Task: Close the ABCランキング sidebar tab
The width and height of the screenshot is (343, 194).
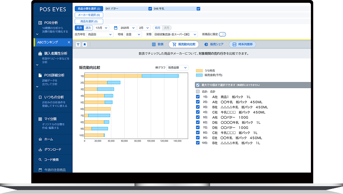Action: point(69,42)
